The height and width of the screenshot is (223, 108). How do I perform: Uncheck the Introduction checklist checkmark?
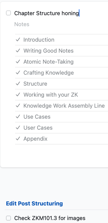pyautogui.click(x=18, y=40)
